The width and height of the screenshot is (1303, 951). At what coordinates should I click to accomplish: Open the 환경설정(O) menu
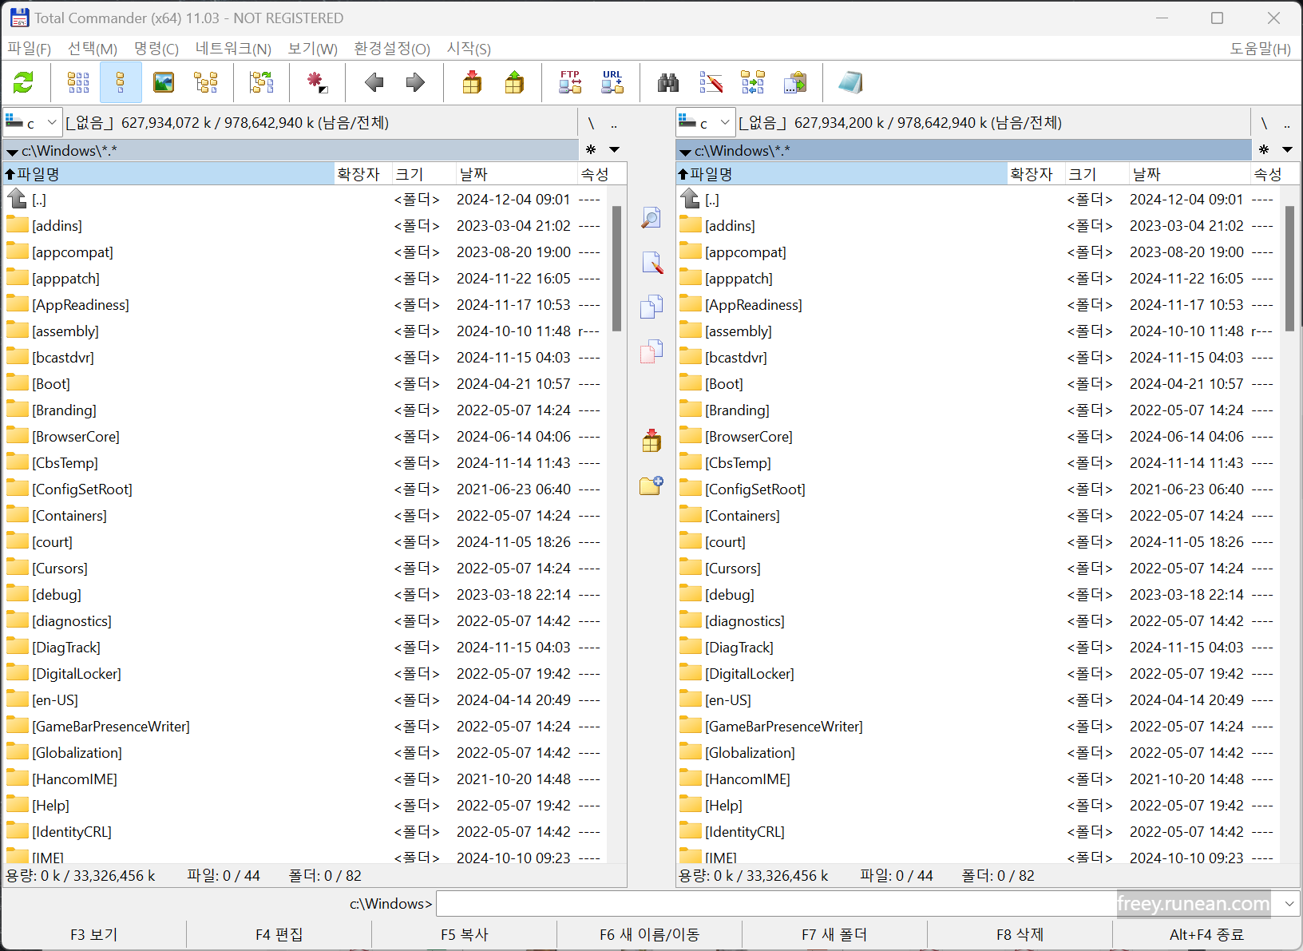pos(392,49)
